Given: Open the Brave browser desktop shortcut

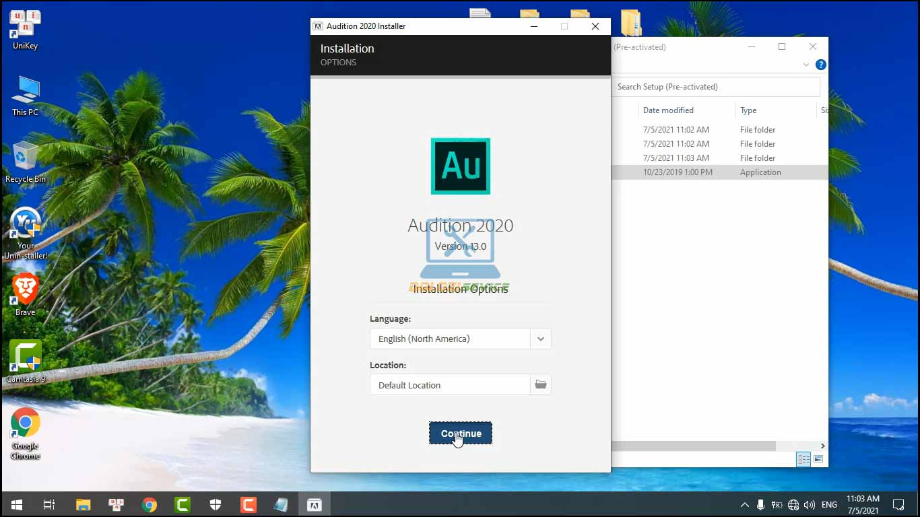Looking at the screenshot, I should coord(26,294).
